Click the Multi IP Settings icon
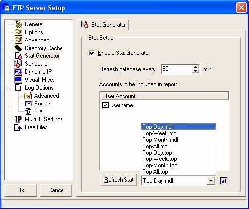The height and width of the screenshot is (209, 249). tap(18, 119)
